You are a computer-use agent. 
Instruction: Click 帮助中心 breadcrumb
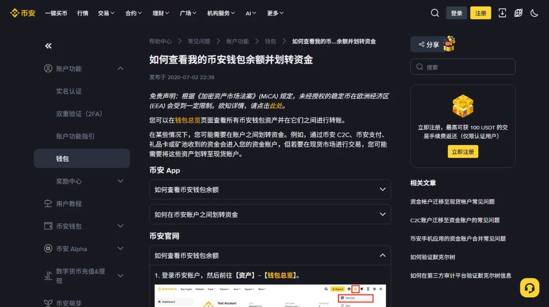[161, 41]
